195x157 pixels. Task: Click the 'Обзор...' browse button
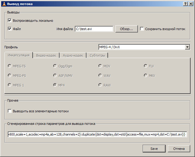tap(128, 29)
